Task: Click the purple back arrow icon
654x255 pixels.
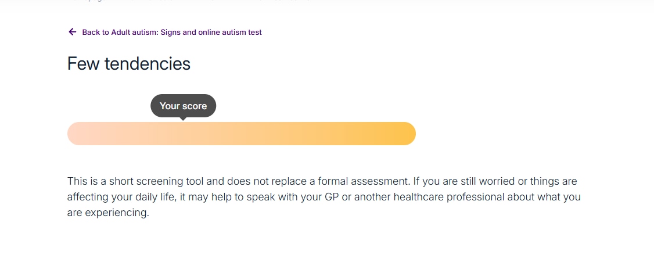Action: pyautogui.click(x=72, y=32)
